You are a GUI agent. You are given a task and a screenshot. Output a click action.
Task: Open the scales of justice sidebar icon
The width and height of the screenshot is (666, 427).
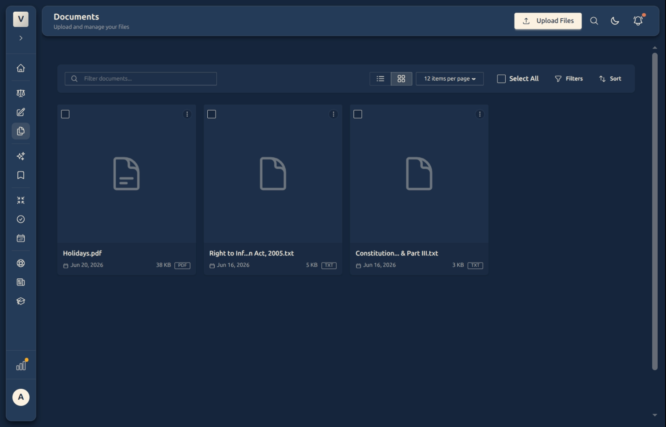tap(21, 93)
